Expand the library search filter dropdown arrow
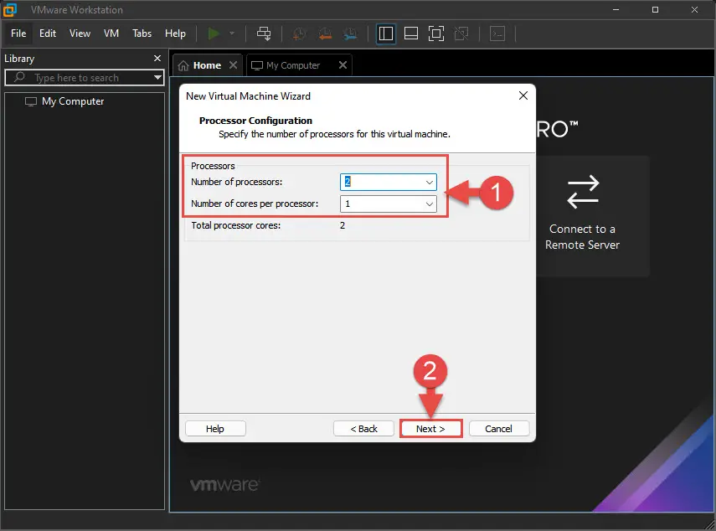The width and height of the screenshot is (716, 531). pyautogui.click(x=157, y=78)
